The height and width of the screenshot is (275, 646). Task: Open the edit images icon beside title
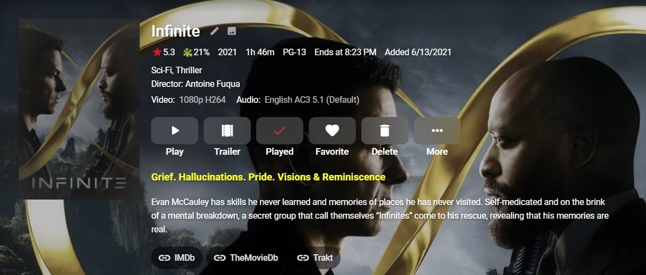tap(232, 31)
